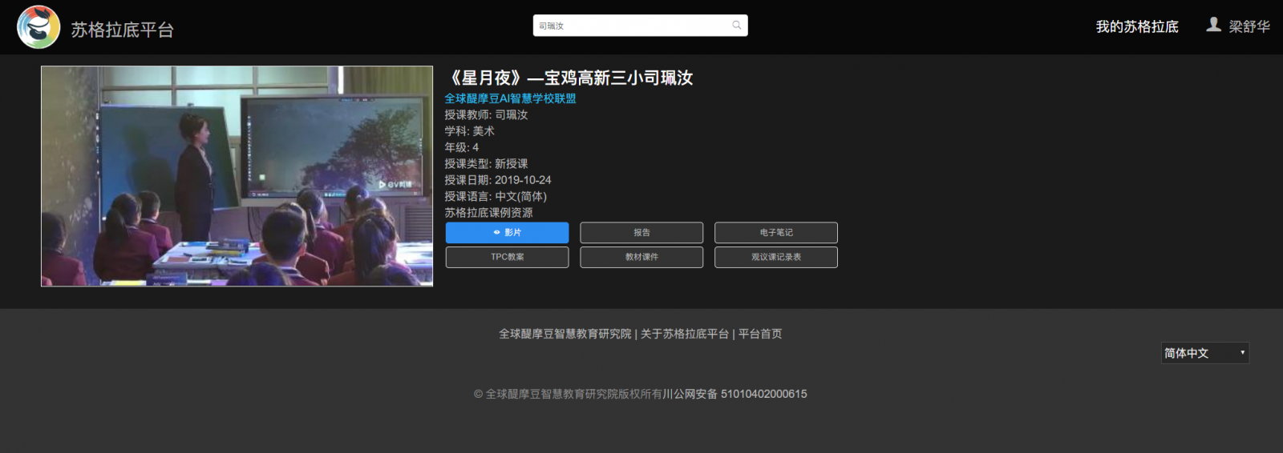The height and width of the screenshot is (453, 1283).
Task: Open the 电子笔记 resource
Action: (775, 233)
